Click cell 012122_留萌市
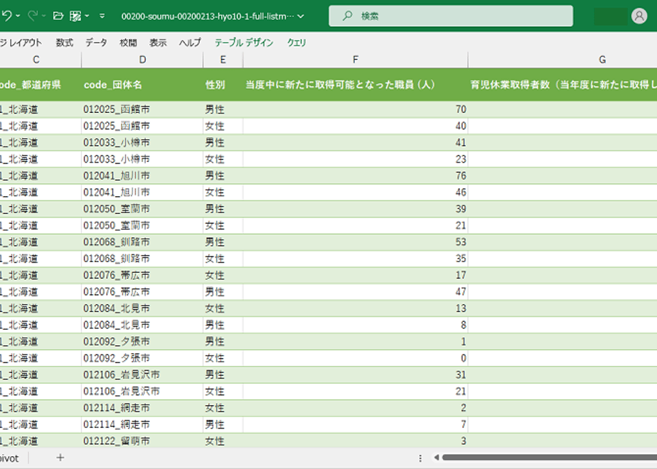Image resolution: width=657 pixels, height=469 pixels. [142, 441]
